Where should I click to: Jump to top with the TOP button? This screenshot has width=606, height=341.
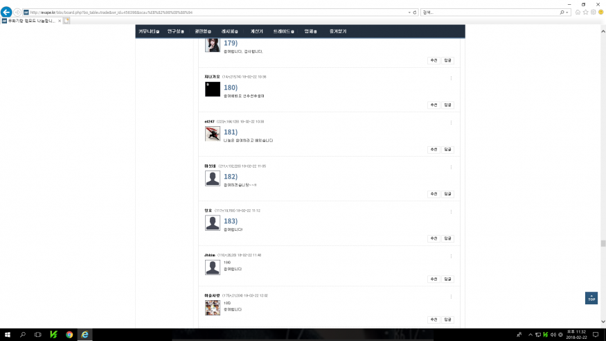(591, 298)
